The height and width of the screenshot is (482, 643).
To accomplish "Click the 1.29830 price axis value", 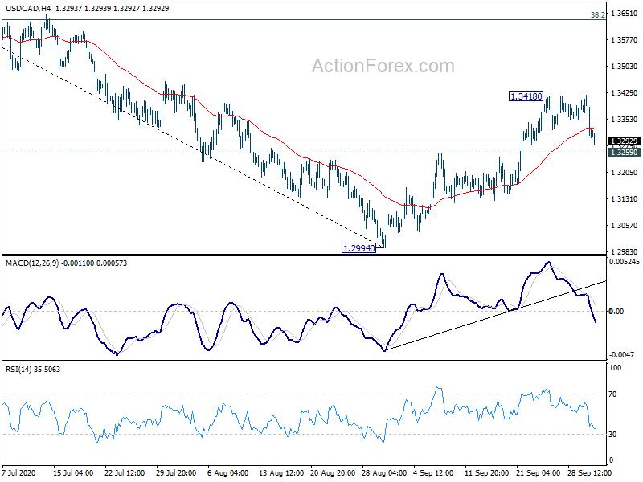I will (x=625, y=252).
